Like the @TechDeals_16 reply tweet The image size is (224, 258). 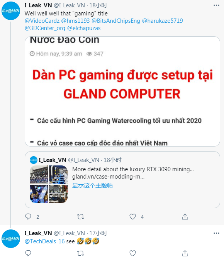pyautogui.click(x=133, y=253)
